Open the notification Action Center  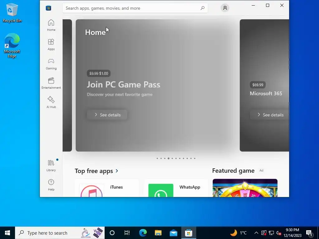pos(309,233)
